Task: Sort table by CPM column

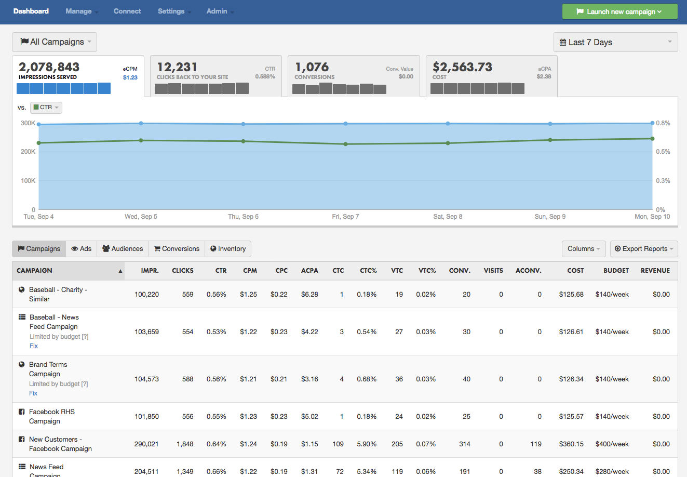Action: click(250, 271)
